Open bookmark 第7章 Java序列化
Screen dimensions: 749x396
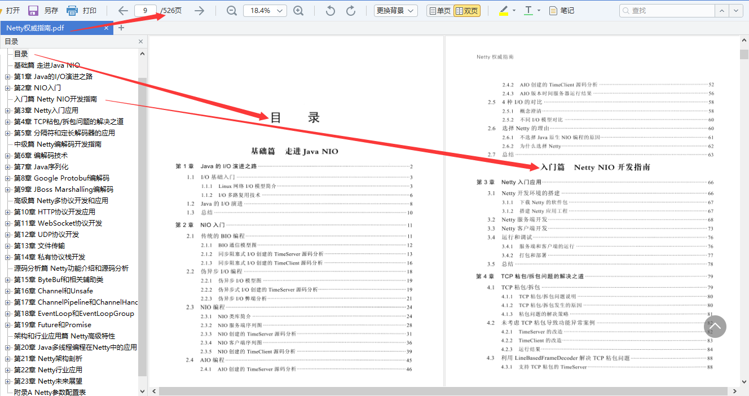[x=41, y=166]
